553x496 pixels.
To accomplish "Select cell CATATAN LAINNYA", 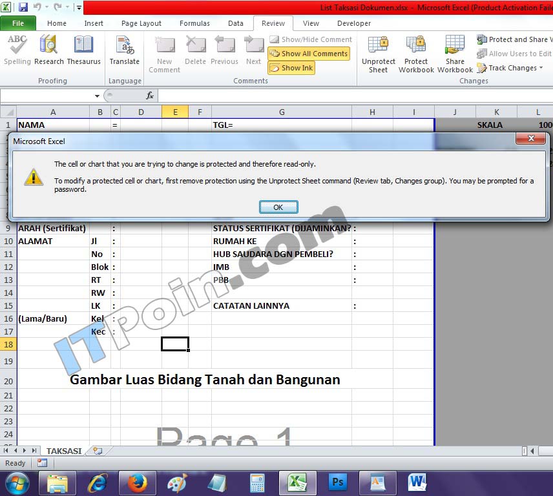I will 282,305.
